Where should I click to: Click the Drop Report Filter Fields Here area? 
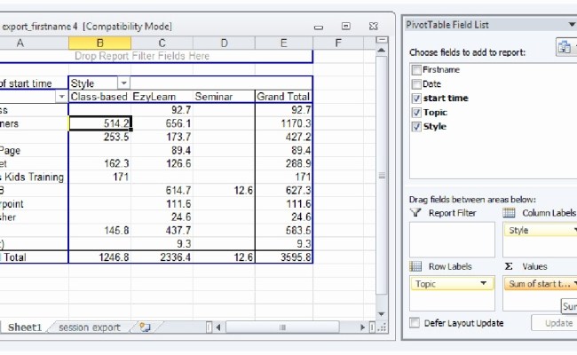click(142, 56)
